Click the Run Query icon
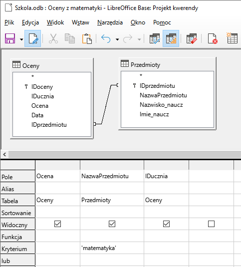 tap(155, 38)
